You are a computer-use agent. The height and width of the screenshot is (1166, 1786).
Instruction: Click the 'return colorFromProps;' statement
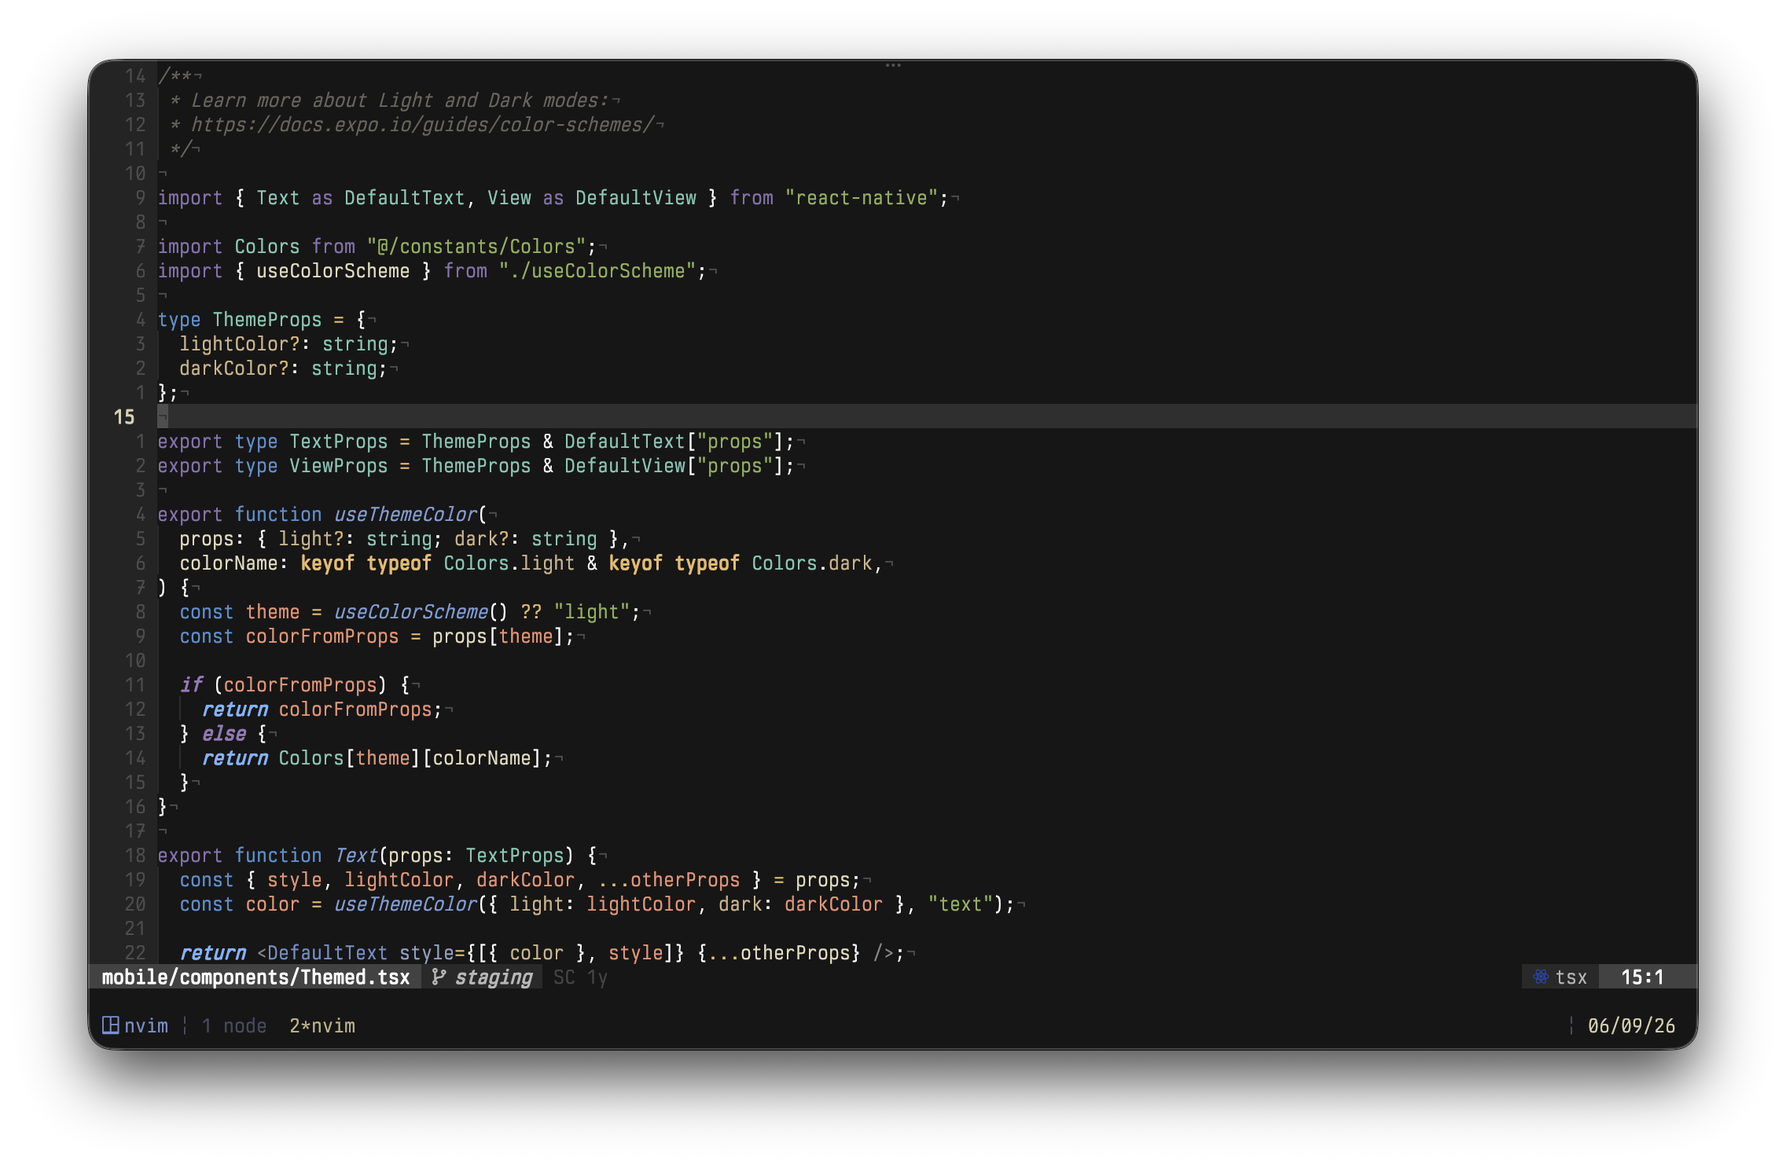322,709
